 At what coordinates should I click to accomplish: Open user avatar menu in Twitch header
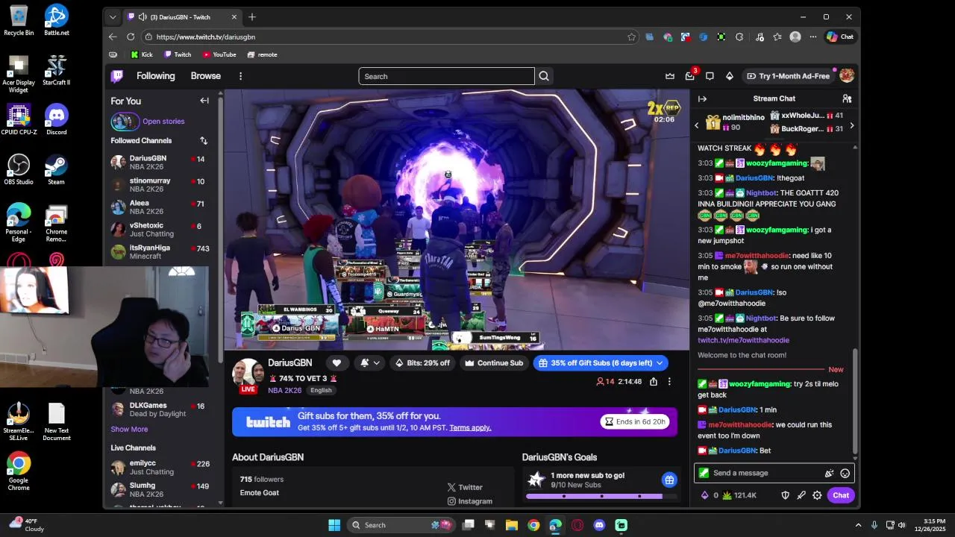pyautogui.click(x=847, y=76)
